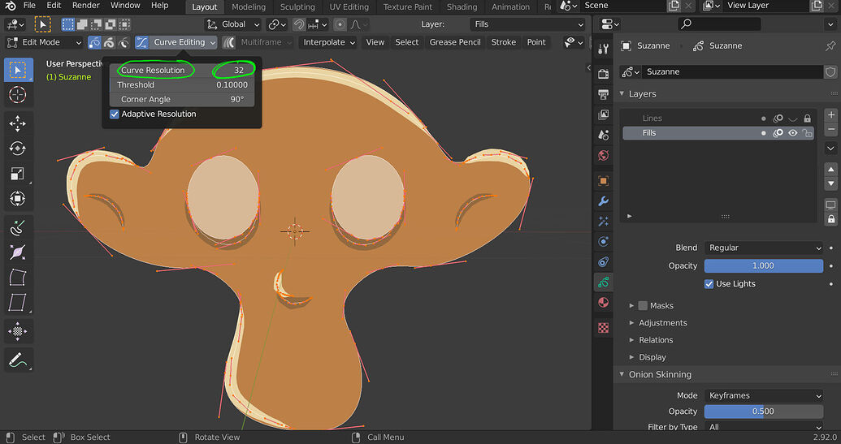Open the Object properties tab
Screen dimensions: 841x444
(x=604, y=181)
